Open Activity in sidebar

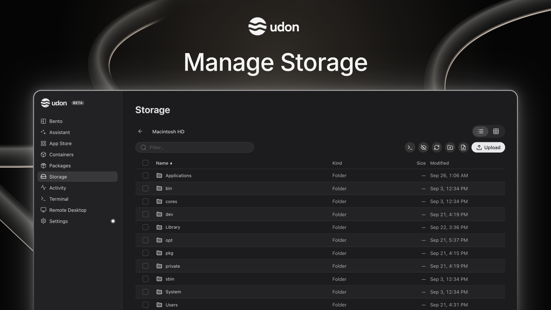click(x=77, y=188)
